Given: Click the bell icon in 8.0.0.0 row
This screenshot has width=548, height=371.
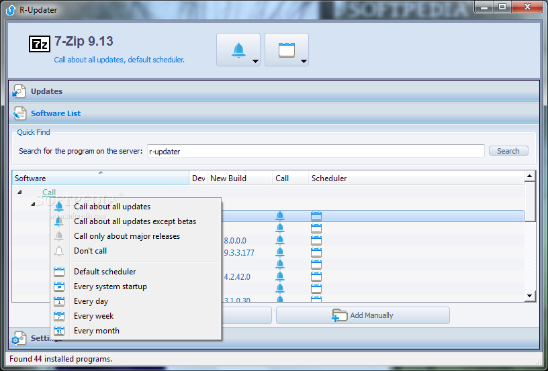Looking at the screenshot, I should 279,240.
